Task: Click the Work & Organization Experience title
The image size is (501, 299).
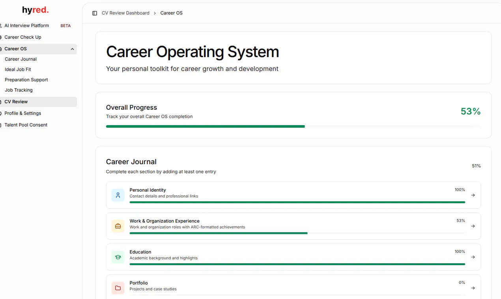Action: 165,221
